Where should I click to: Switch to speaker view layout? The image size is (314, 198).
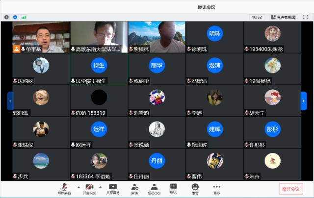click(284, 17)
